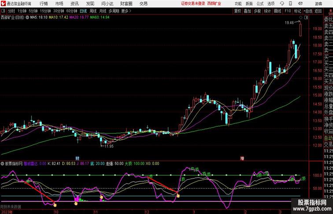Open the 行情 menu
This screenshot has height=214, width=333.
pyautogui.click(x=44, y=4)
